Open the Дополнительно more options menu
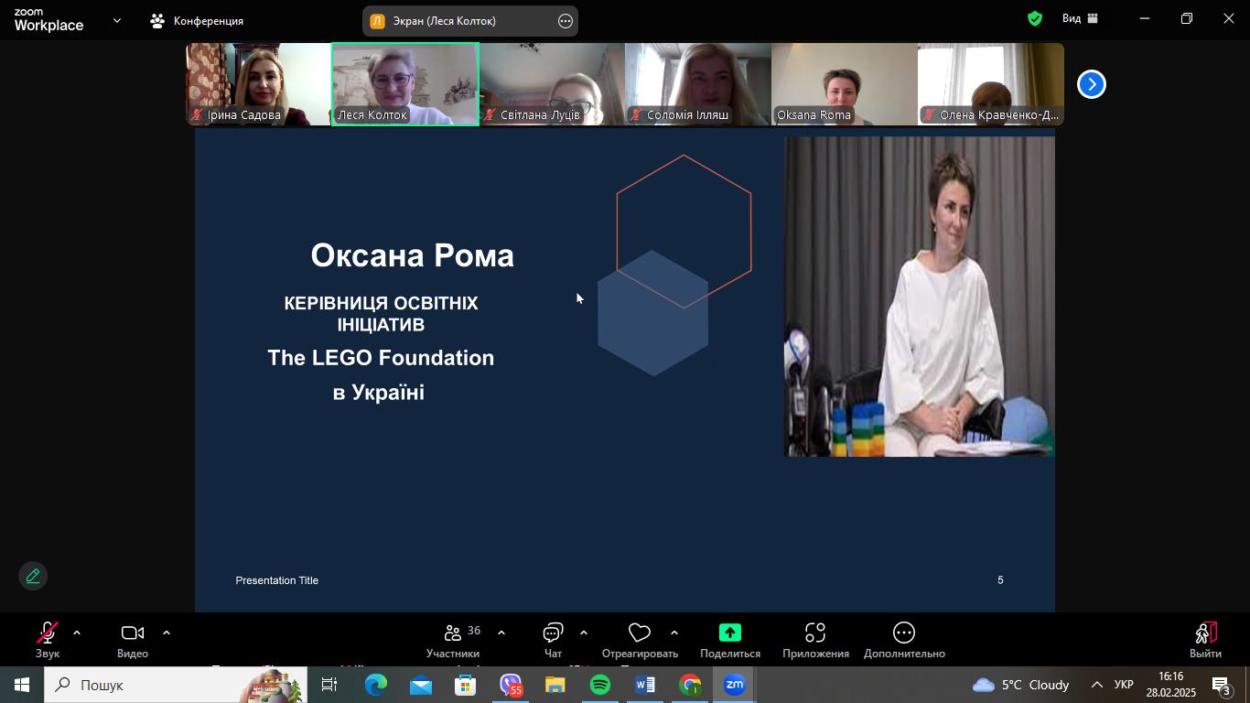The width and height of the screenshot is (1250, 703). pyautogui.click(x=903, y=640)
